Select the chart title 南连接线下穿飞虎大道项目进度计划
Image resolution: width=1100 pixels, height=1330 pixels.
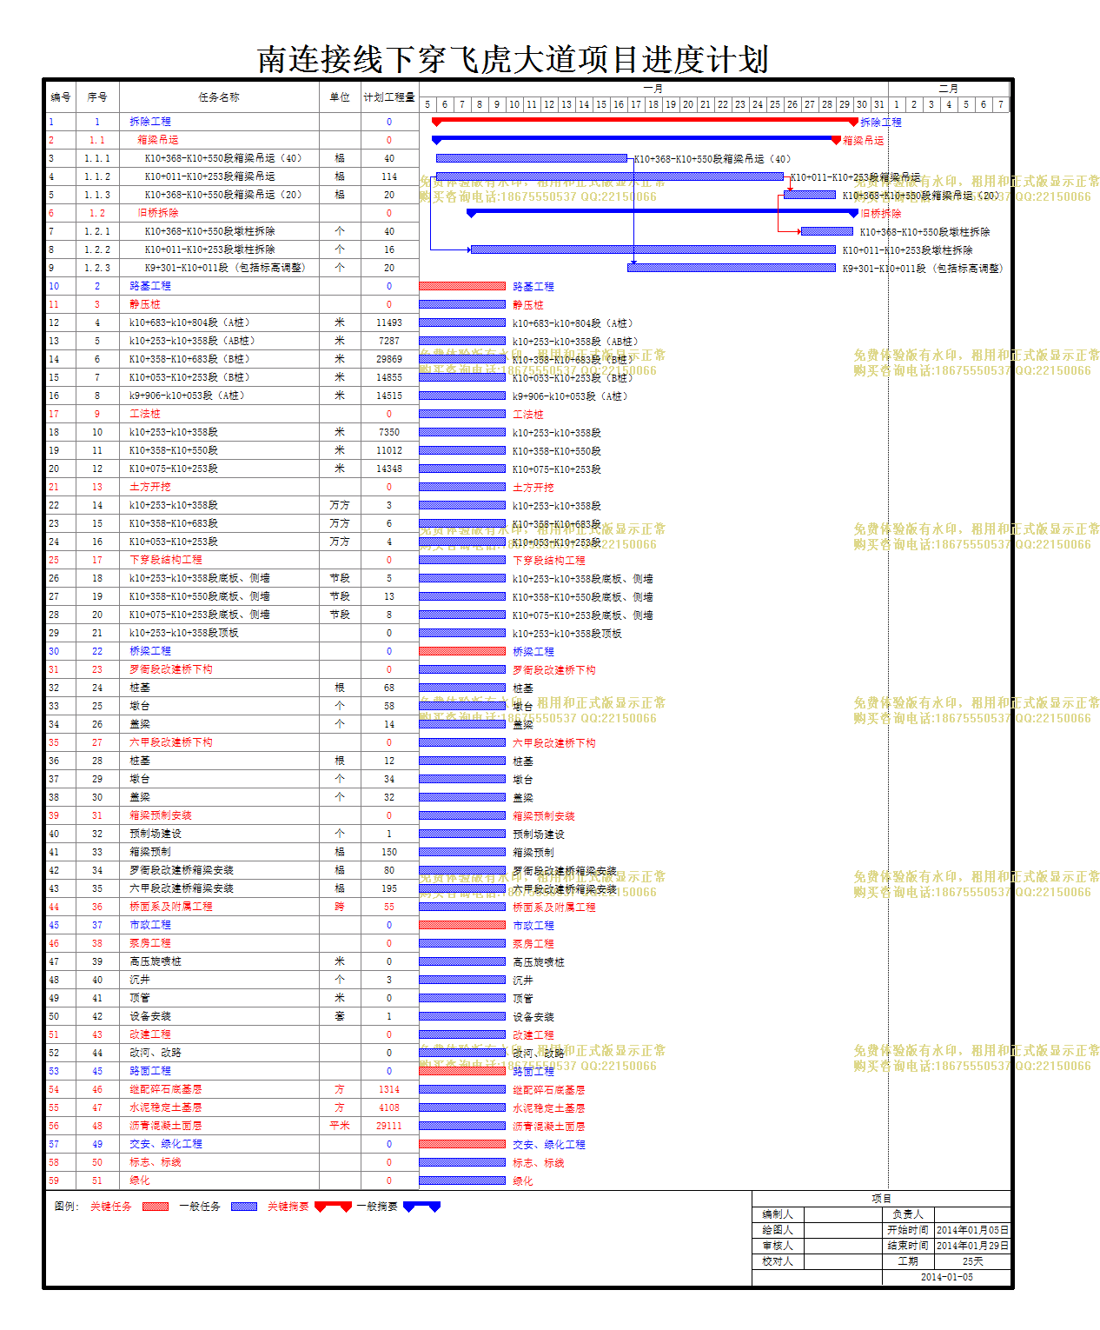click(513, 59)
